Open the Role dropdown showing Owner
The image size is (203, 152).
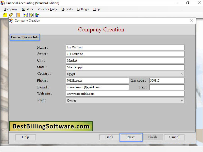[x=182, y=100]
